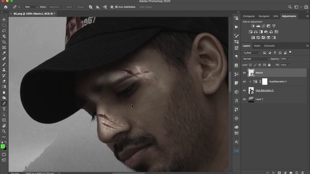Open the Character panel icon
The height and width of the screenshot is (174, 310).
click(236, 142)
